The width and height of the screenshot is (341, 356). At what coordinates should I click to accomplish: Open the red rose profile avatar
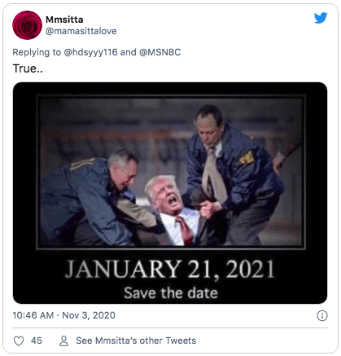(x=27, y=25)
